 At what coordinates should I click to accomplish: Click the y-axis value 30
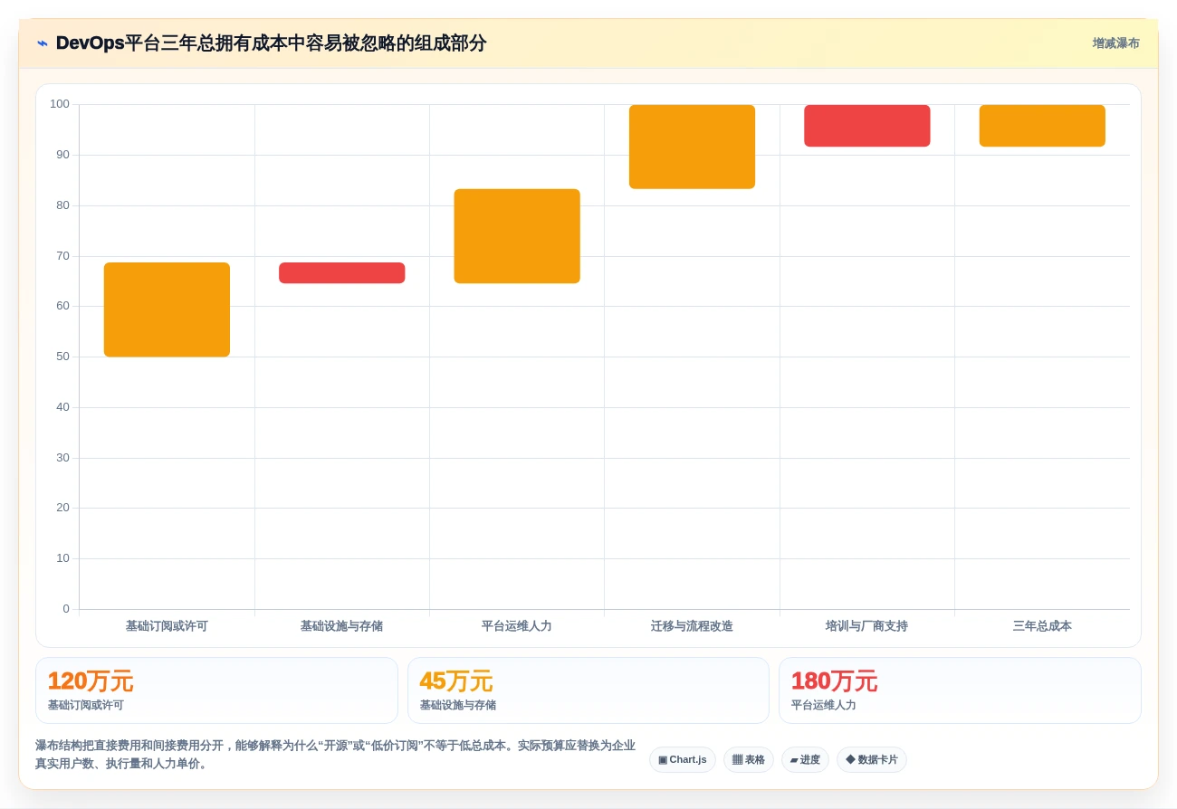pyautogui.click(x=62, y=458)
